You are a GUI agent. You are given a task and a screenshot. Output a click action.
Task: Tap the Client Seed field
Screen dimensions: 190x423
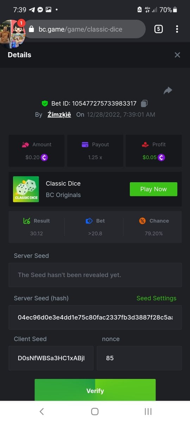(x=51, y=358)
